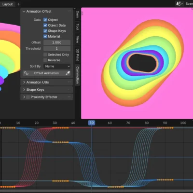Open the 3D Print sidebar tab
193x193 pixels.
click(77, 55)
